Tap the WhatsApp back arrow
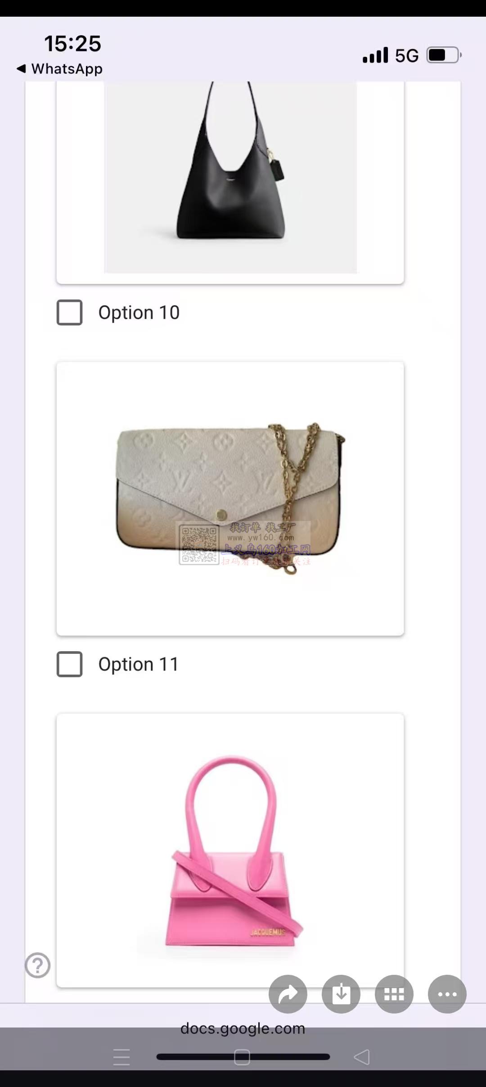This screenshot has height=1087, width=486. click(x=21, y=69)
